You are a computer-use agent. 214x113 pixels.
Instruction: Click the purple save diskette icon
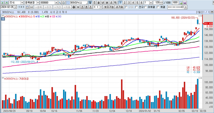tap(185, 3)
